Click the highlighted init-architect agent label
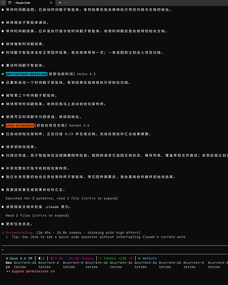The width and height of the screenshot is (228, 285). (20, 125)
